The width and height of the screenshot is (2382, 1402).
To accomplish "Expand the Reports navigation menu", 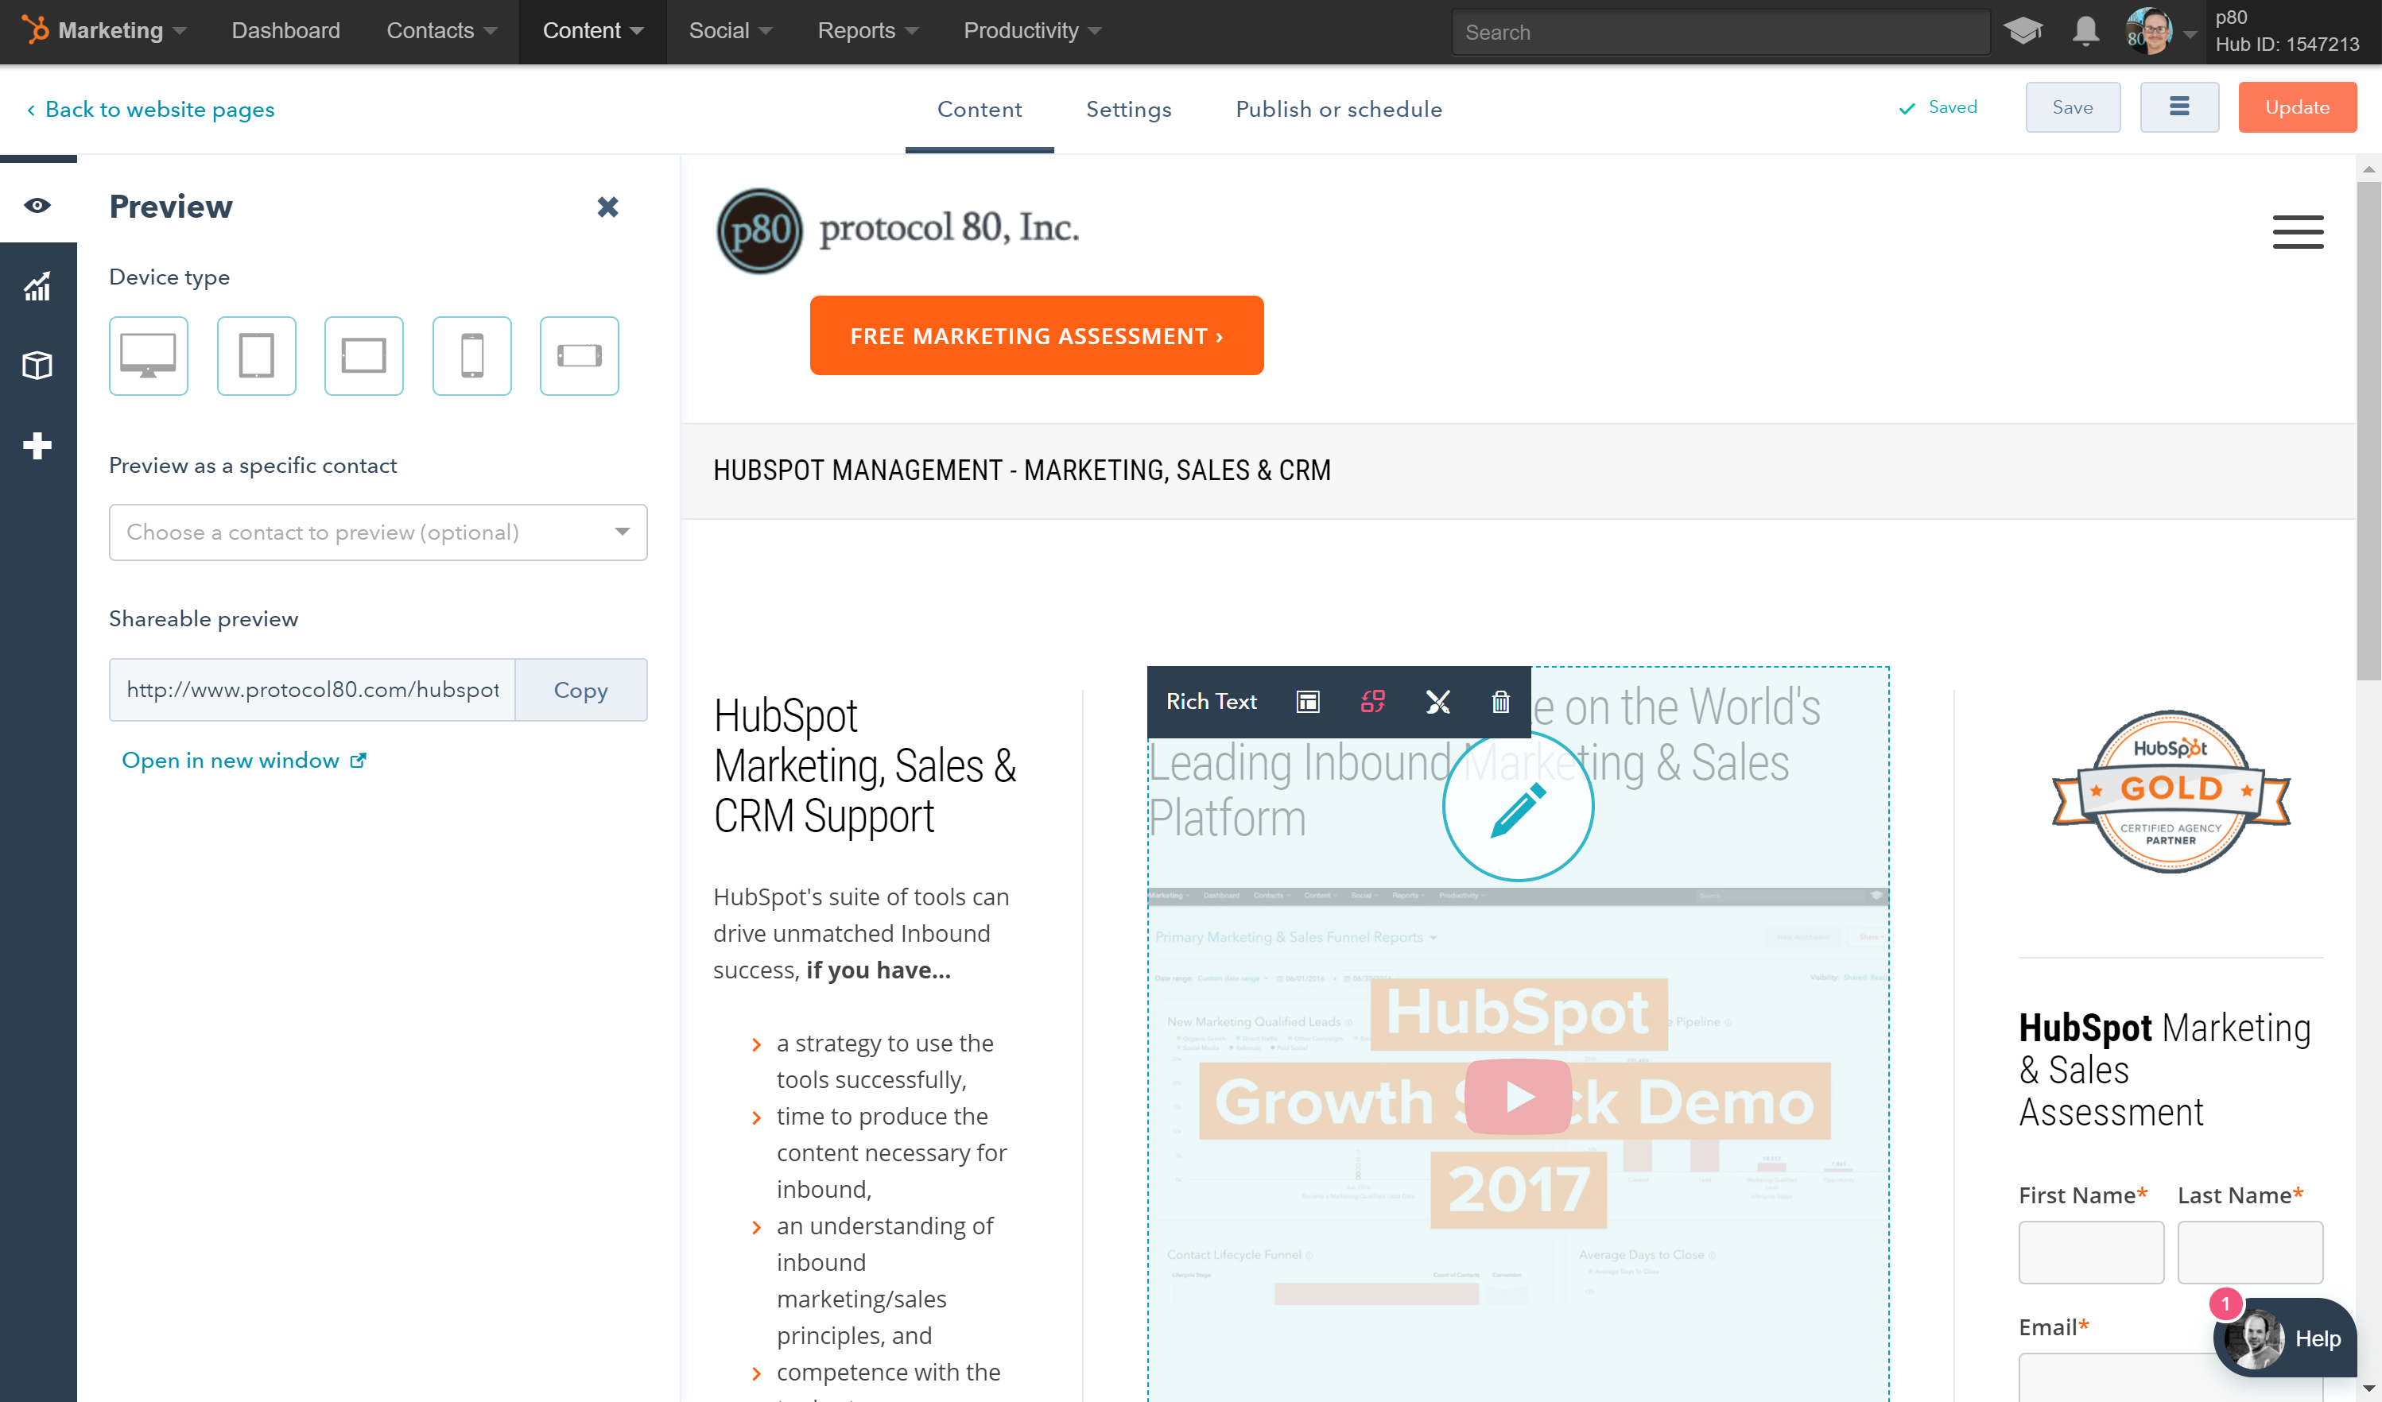I will (867, 31).
